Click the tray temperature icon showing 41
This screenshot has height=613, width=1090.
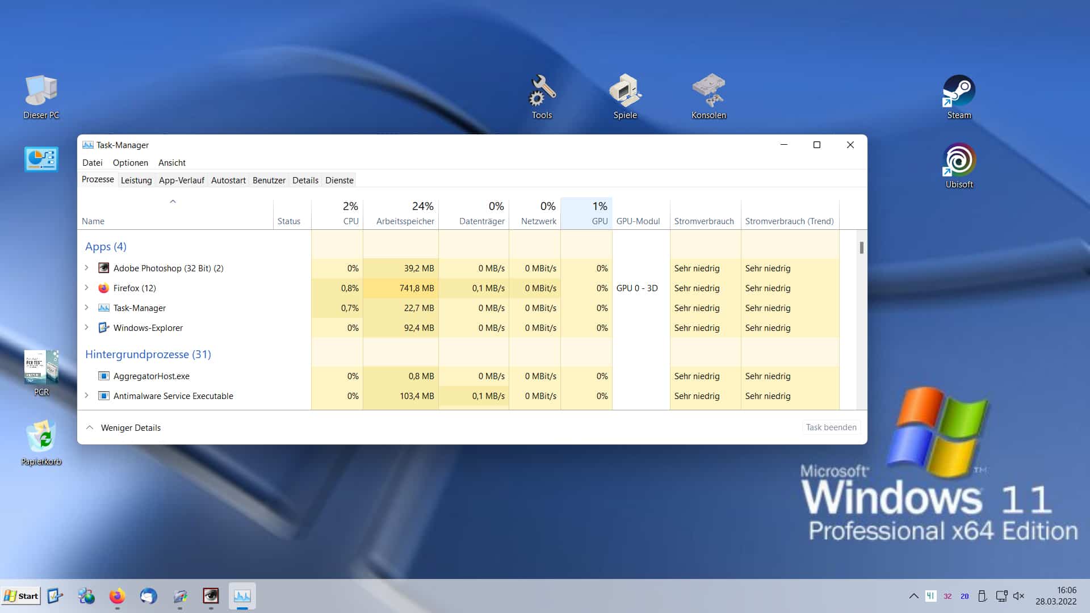pos(930,596)
